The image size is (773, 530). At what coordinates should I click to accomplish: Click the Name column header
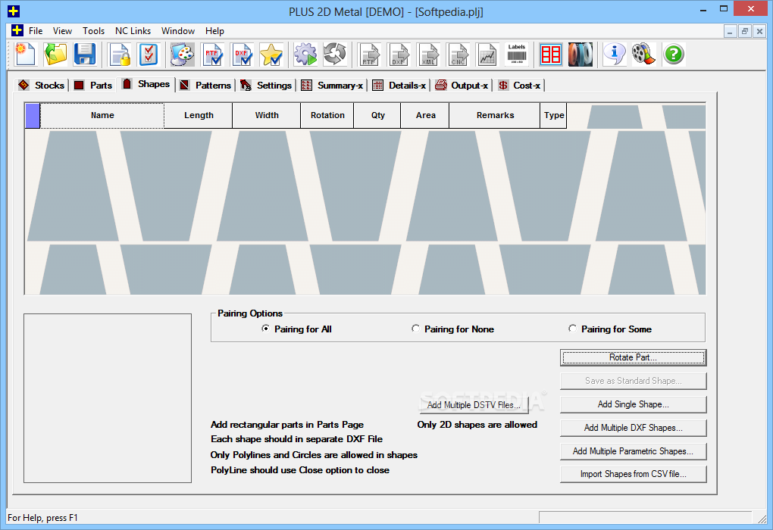click(102, 115)
